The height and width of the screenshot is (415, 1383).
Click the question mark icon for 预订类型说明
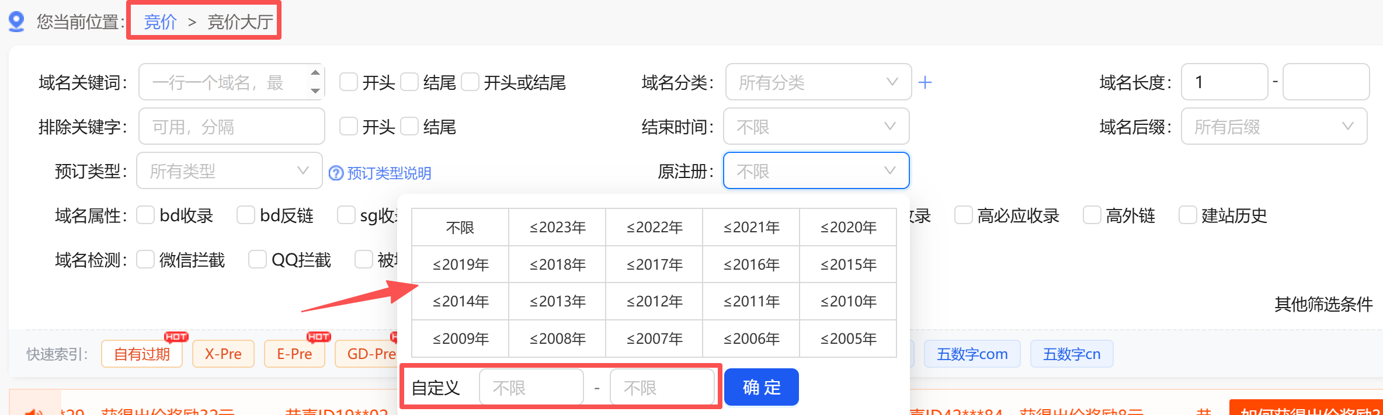336,173
